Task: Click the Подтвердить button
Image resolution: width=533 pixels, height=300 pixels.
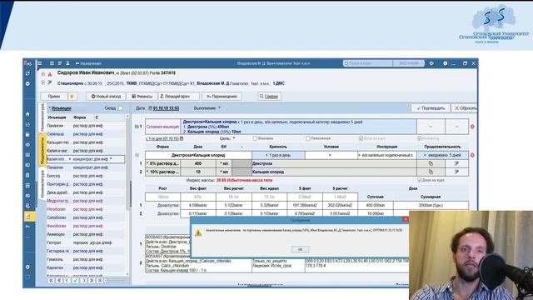Action: (x=431, y=108)
